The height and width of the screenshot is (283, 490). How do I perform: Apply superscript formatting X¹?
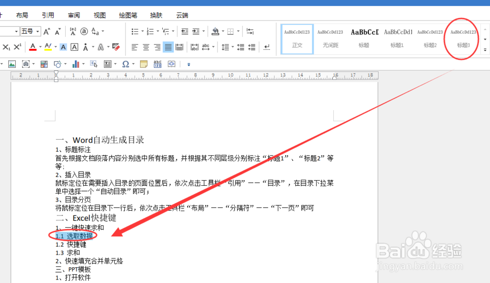pos(17,47)
